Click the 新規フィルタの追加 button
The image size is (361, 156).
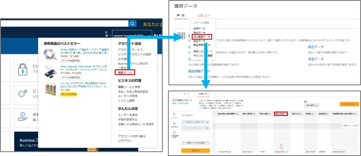click(x=196, y=143)
